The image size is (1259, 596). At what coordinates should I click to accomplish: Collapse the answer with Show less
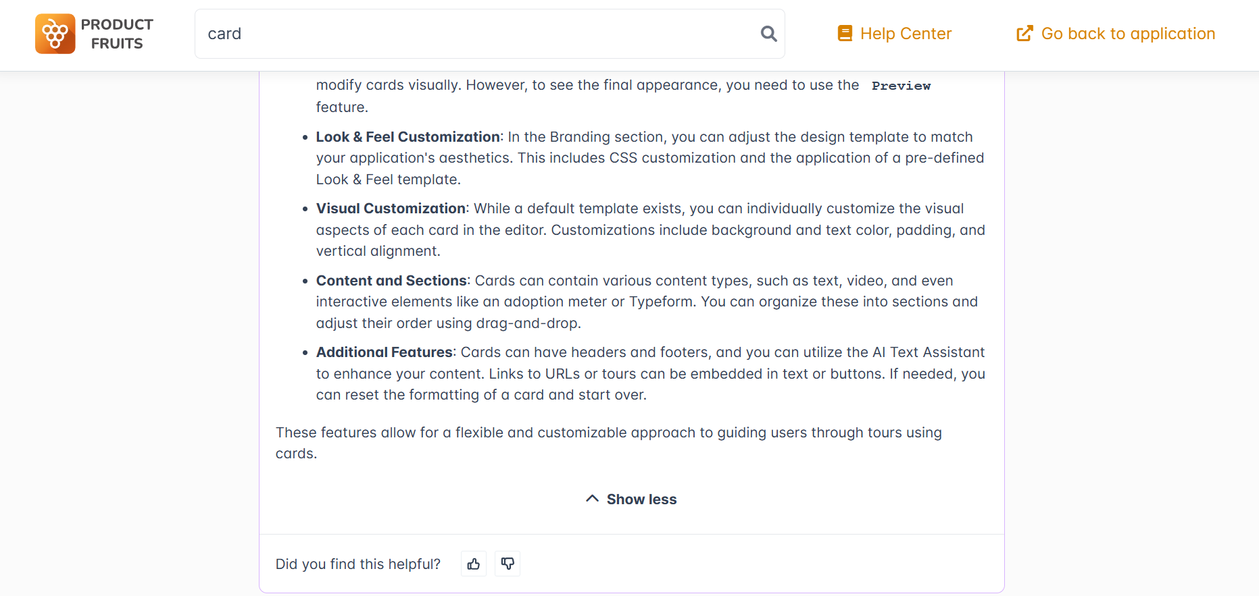pyautogui.click(x=641, y=499)
